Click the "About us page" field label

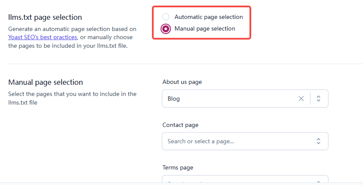(x=182, y=82)
